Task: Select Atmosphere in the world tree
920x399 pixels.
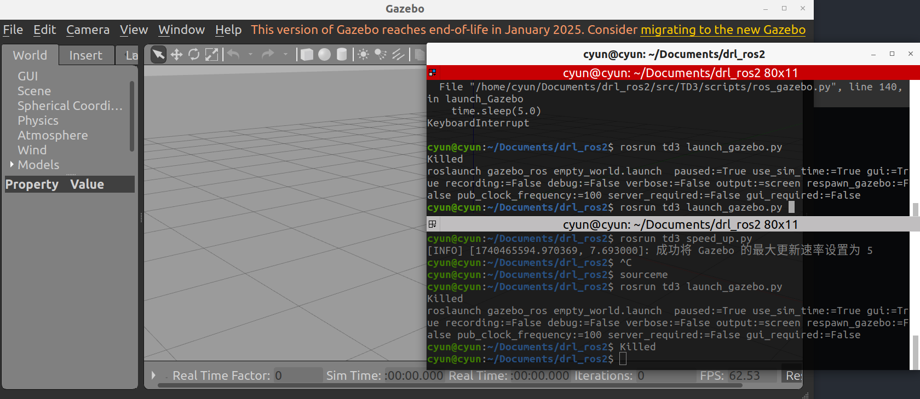Action: click(x=53, y=135)
